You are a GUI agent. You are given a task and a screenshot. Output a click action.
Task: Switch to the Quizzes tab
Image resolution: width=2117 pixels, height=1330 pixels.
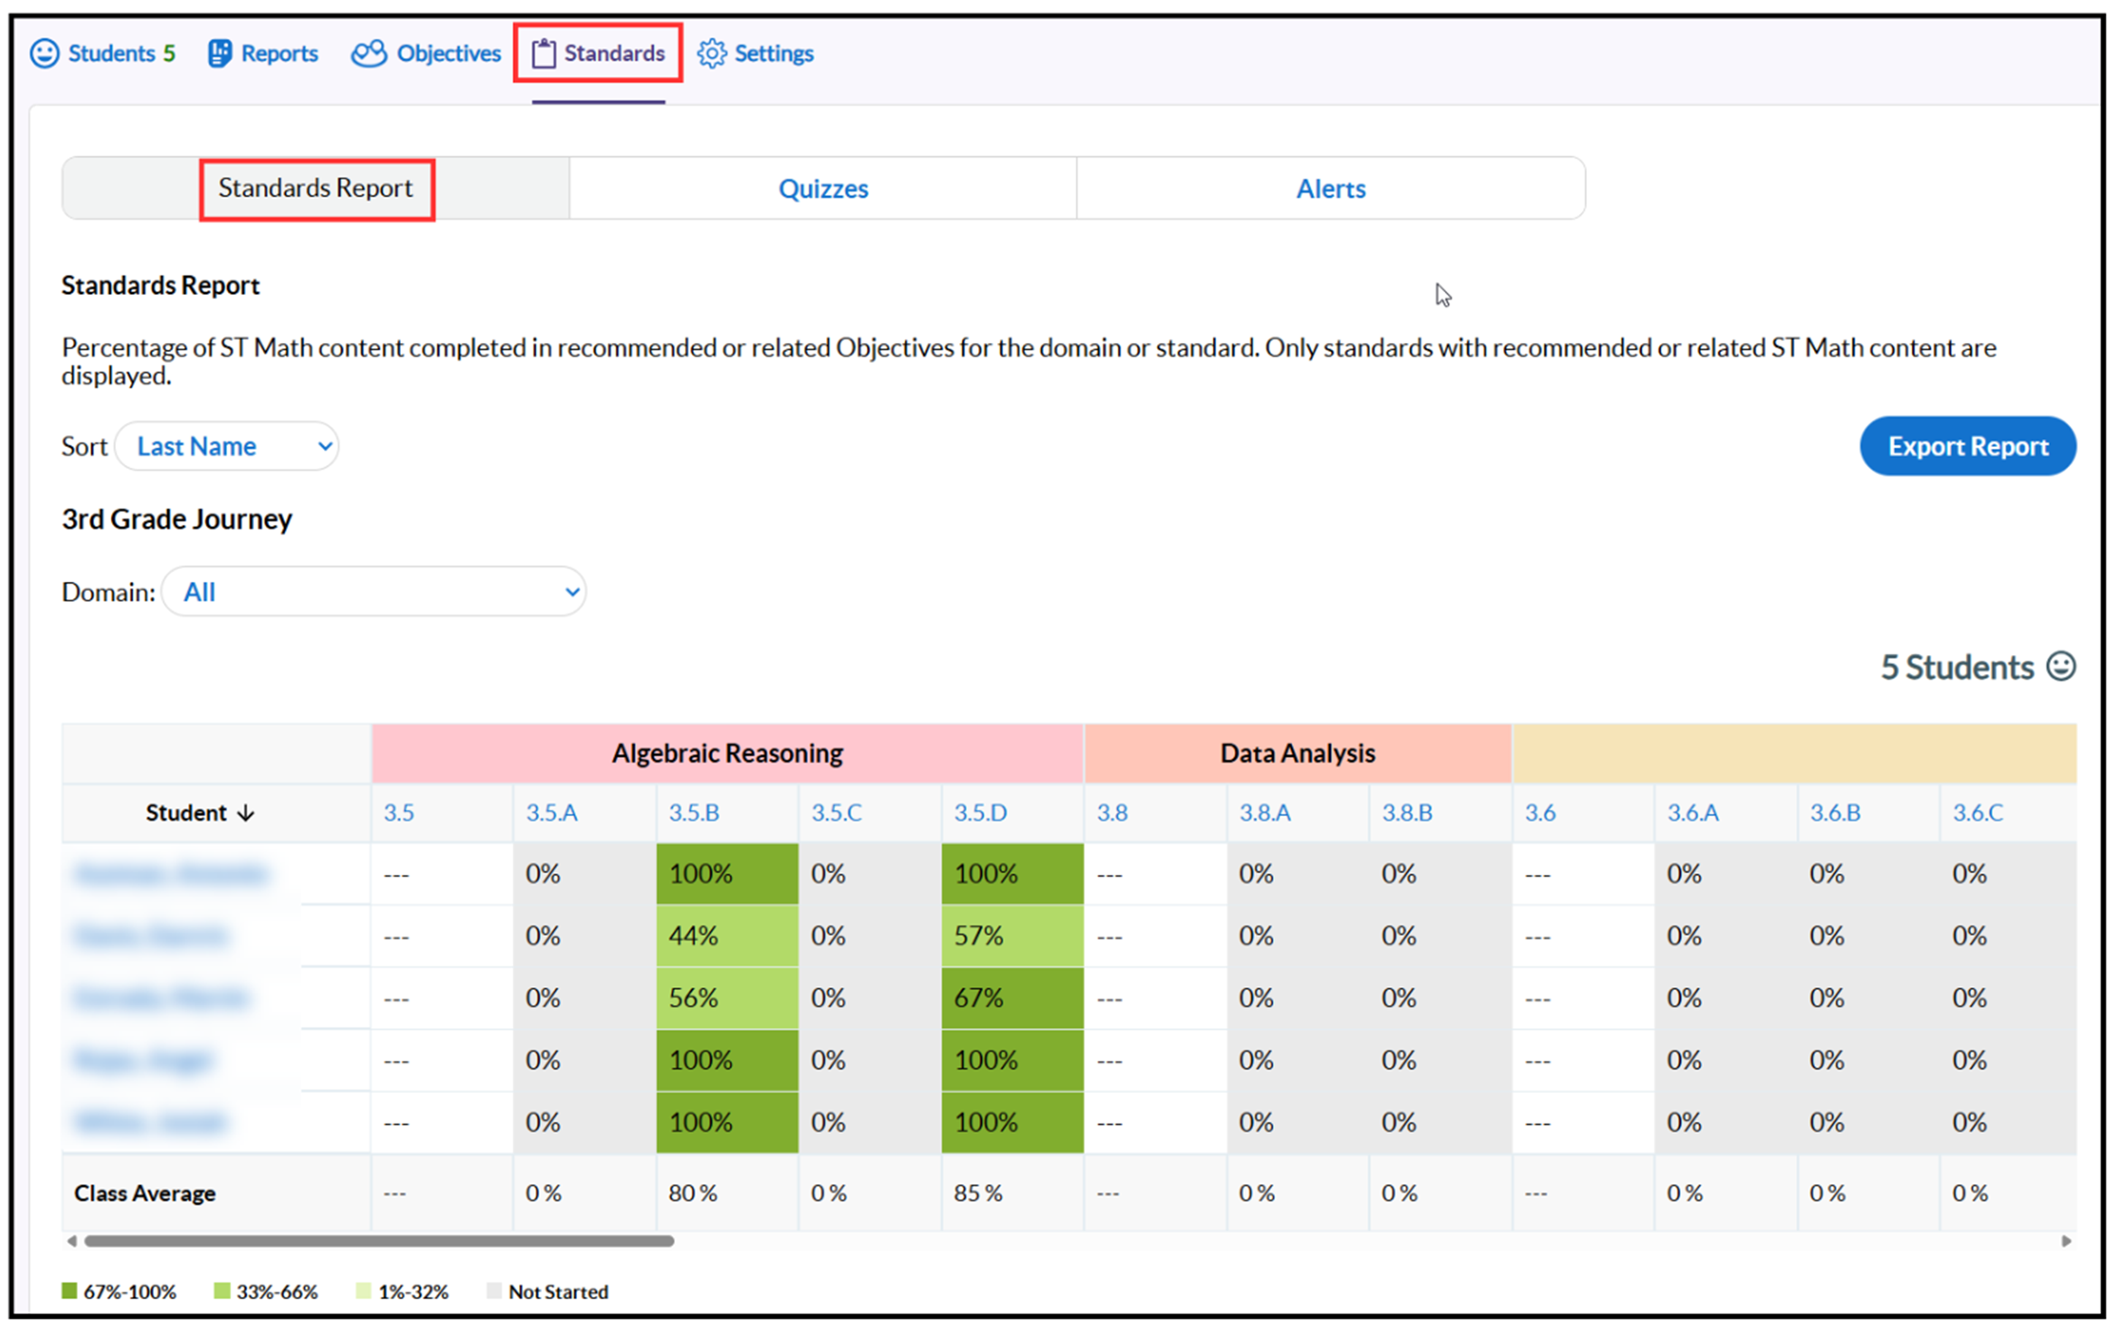click(x=822, y=188)
